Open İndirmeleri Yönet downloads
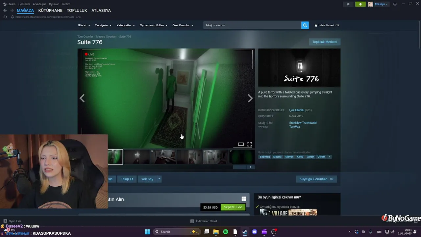Screen dimensions: 421x237 point(204,221)
